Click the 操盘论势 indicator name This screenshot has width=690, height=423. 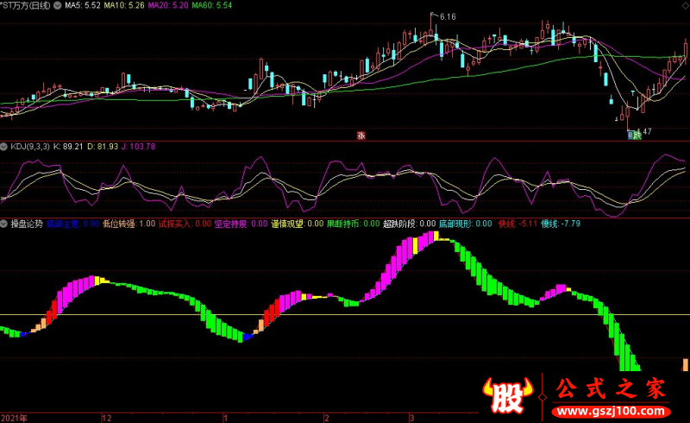click(27, 224)
